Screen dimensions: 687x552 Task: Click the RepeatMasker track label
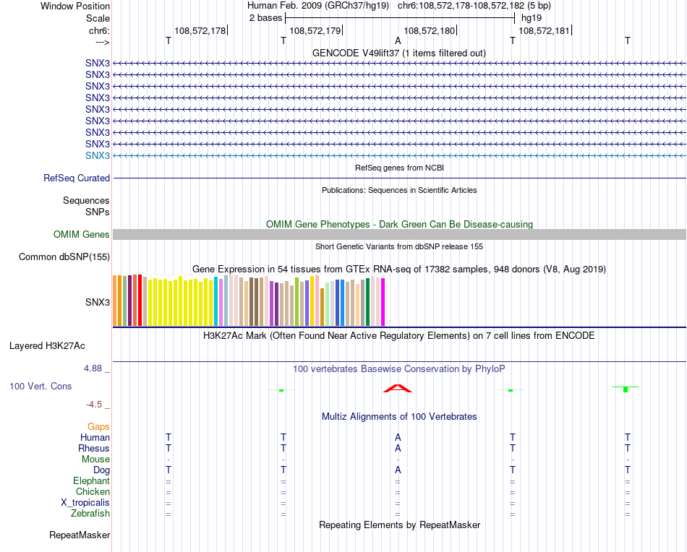click(80, 535)
